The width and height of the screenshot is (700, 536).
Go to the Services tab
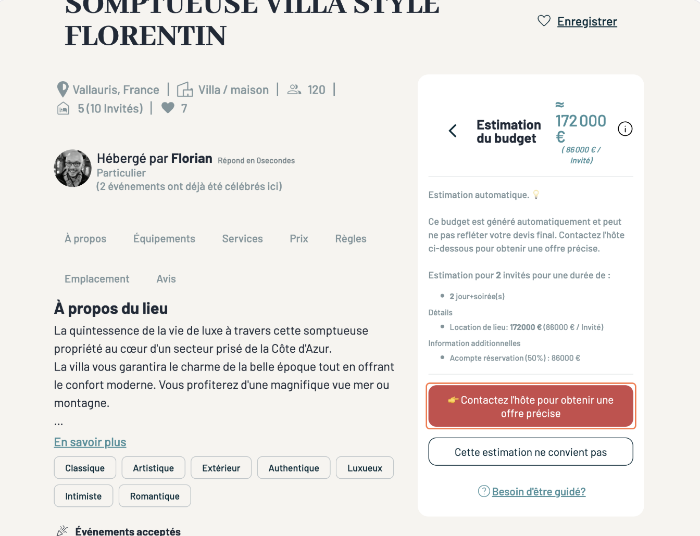[x=242, y=239]
